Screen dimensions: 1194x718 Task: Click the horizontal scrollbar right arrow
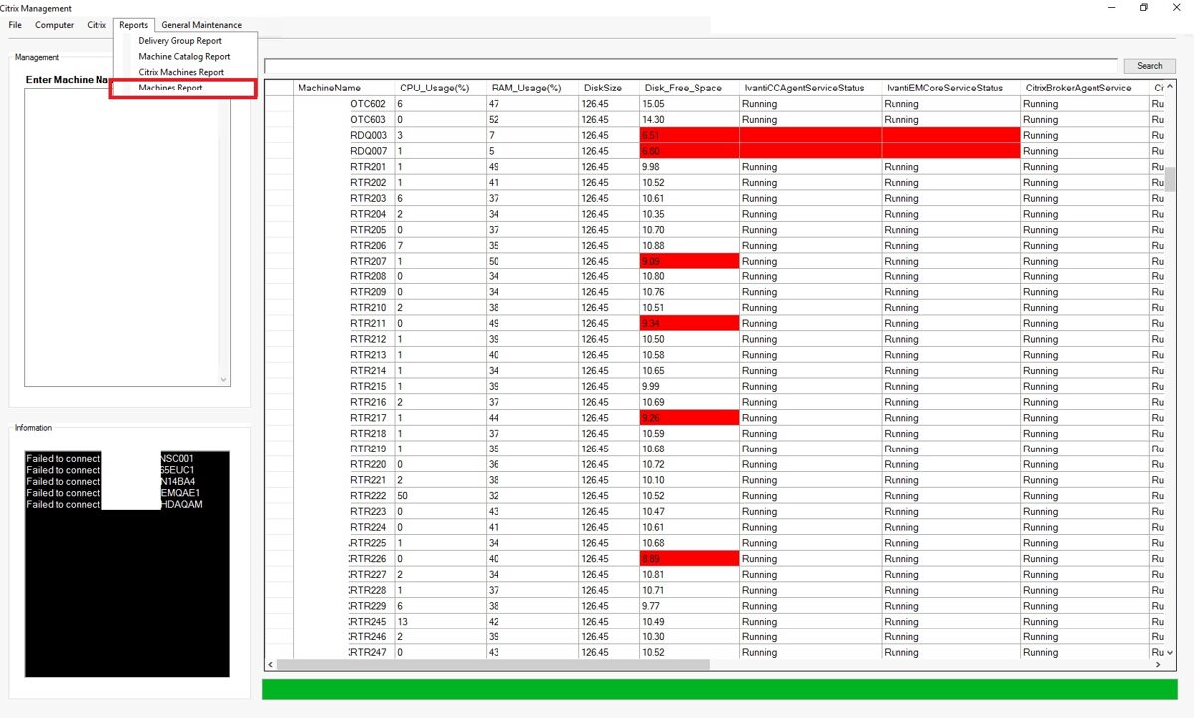click(x=1158, y=664)
